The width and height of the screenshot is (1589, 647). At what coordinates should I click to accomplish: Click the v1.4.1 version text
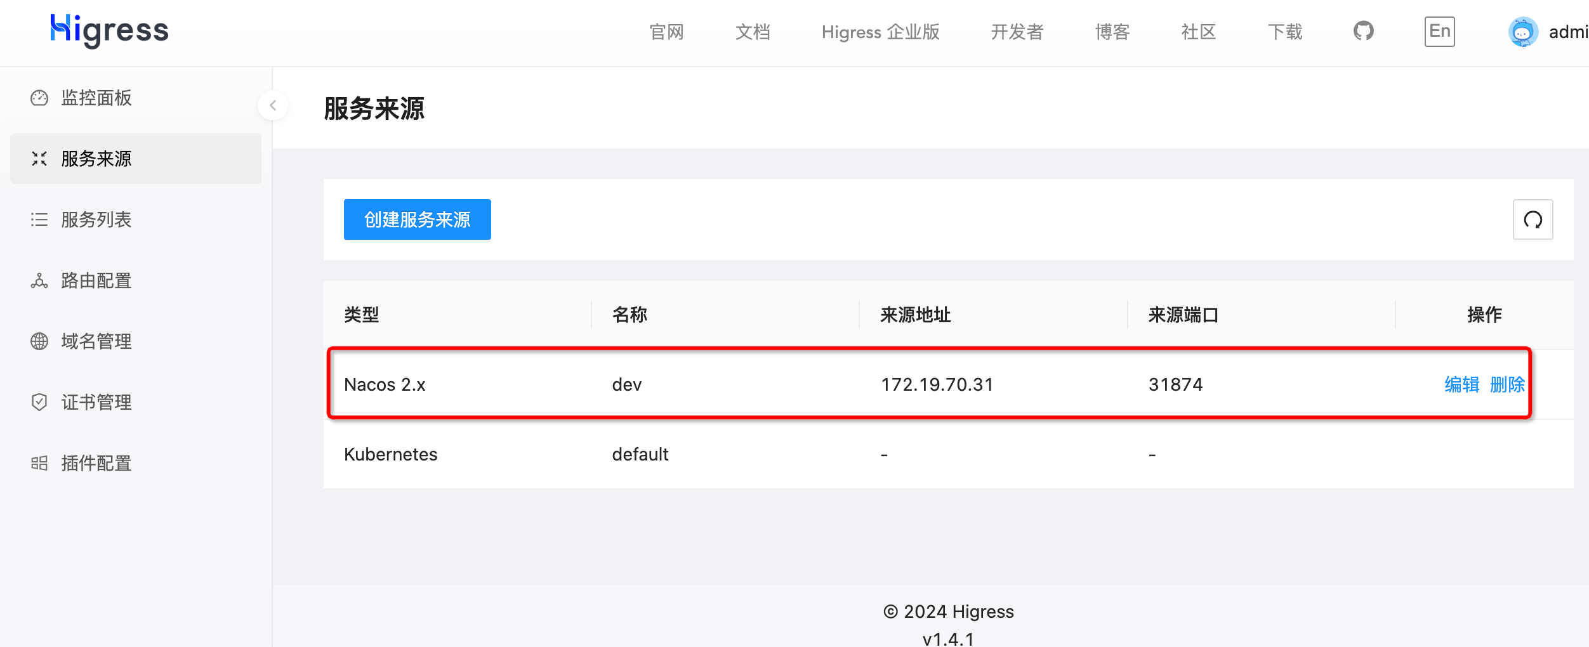point(949,638)
